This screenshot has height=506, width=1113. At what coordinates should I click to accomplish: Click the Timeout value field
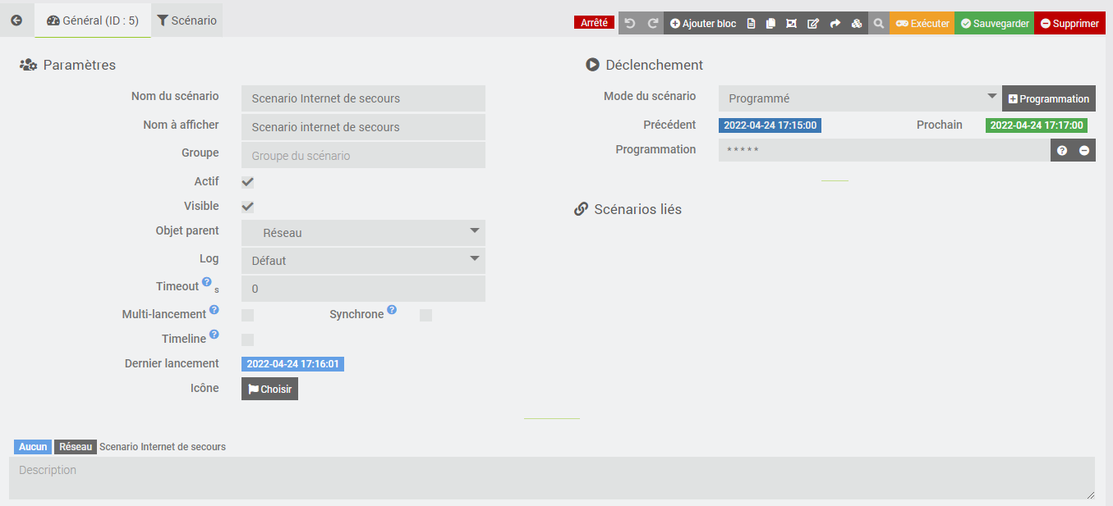pyautogui.click(x=363, y=289)
